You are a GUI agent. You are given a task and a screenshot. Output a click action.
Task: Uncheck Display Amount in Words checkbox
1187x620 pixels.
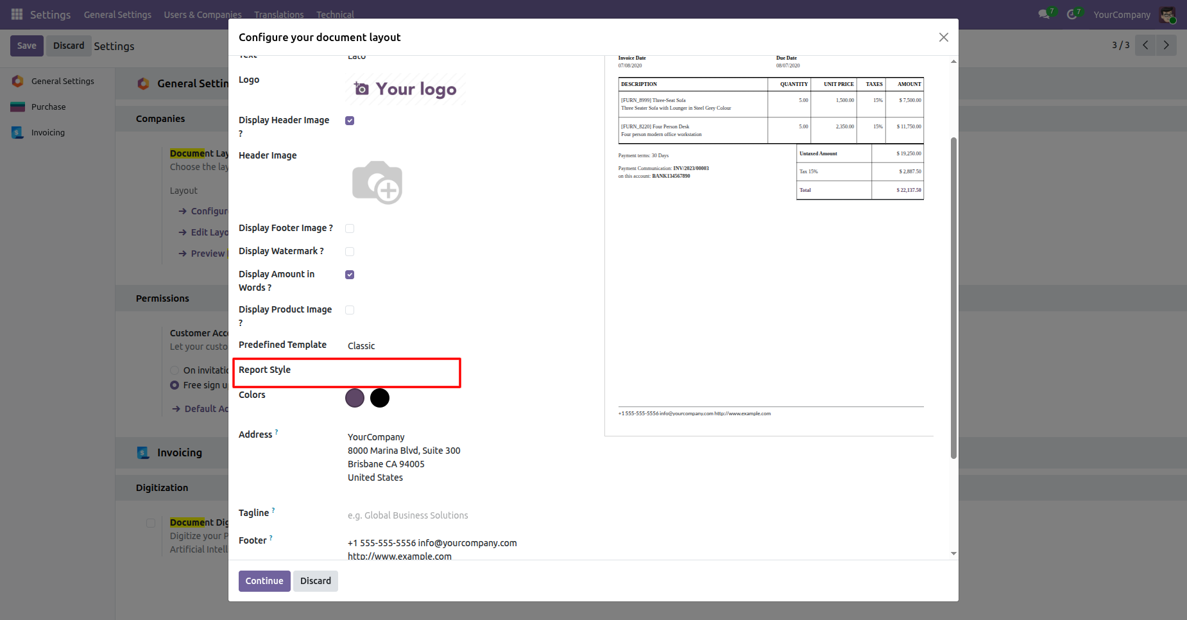pos(350,275)
